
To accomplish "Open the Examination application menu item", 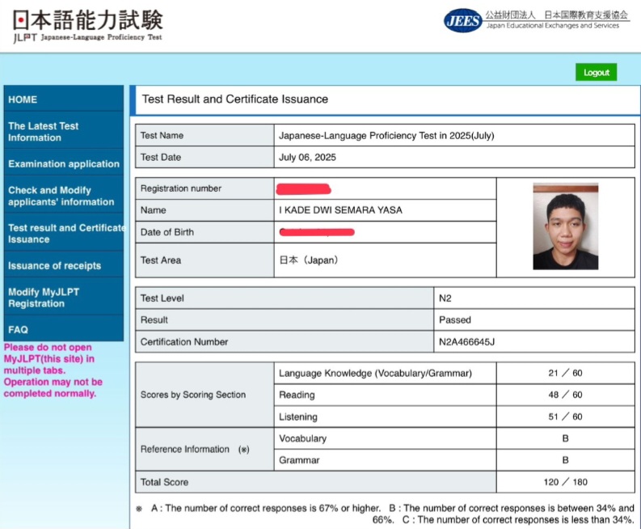I will (x=63, y=163).
